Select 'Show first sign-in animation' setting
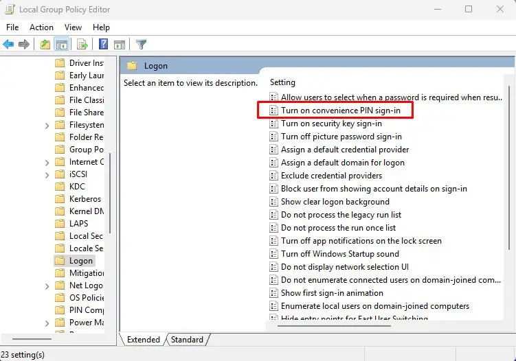516x361 pixels. [326, 293]
